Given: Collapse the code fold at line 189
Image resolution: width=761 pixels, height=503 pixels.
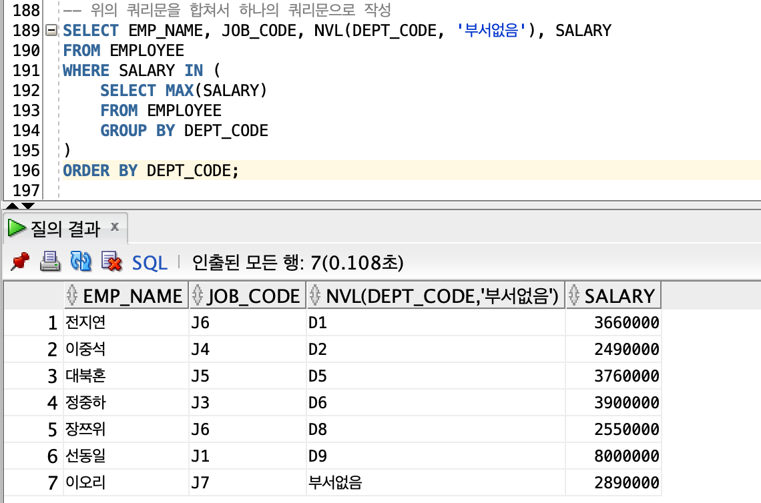Looking at the screenshot, I should pos(51,31).
